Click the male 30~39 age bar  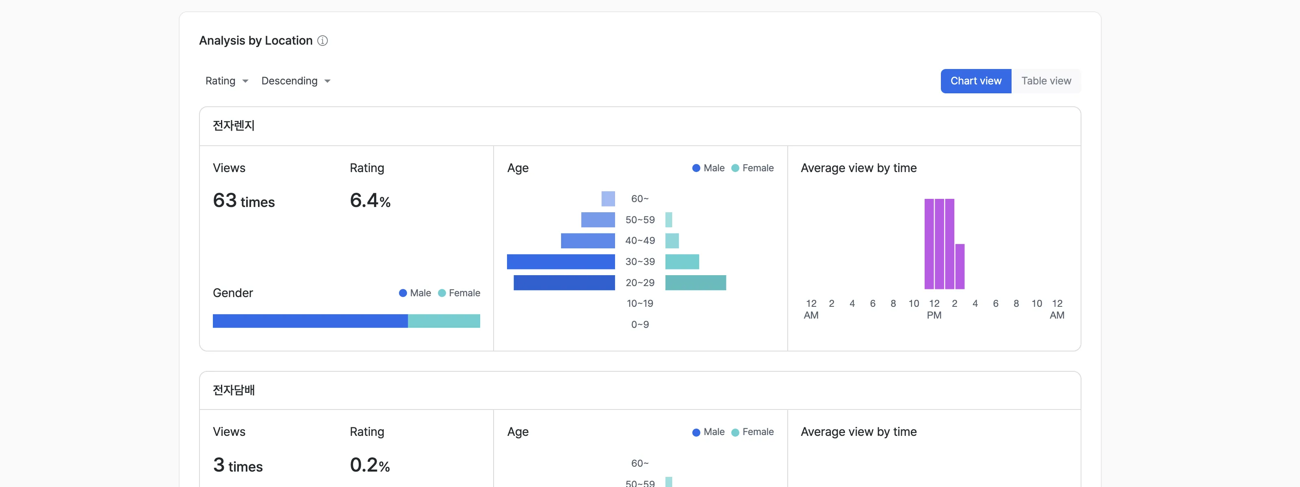[x=561, y=262]
